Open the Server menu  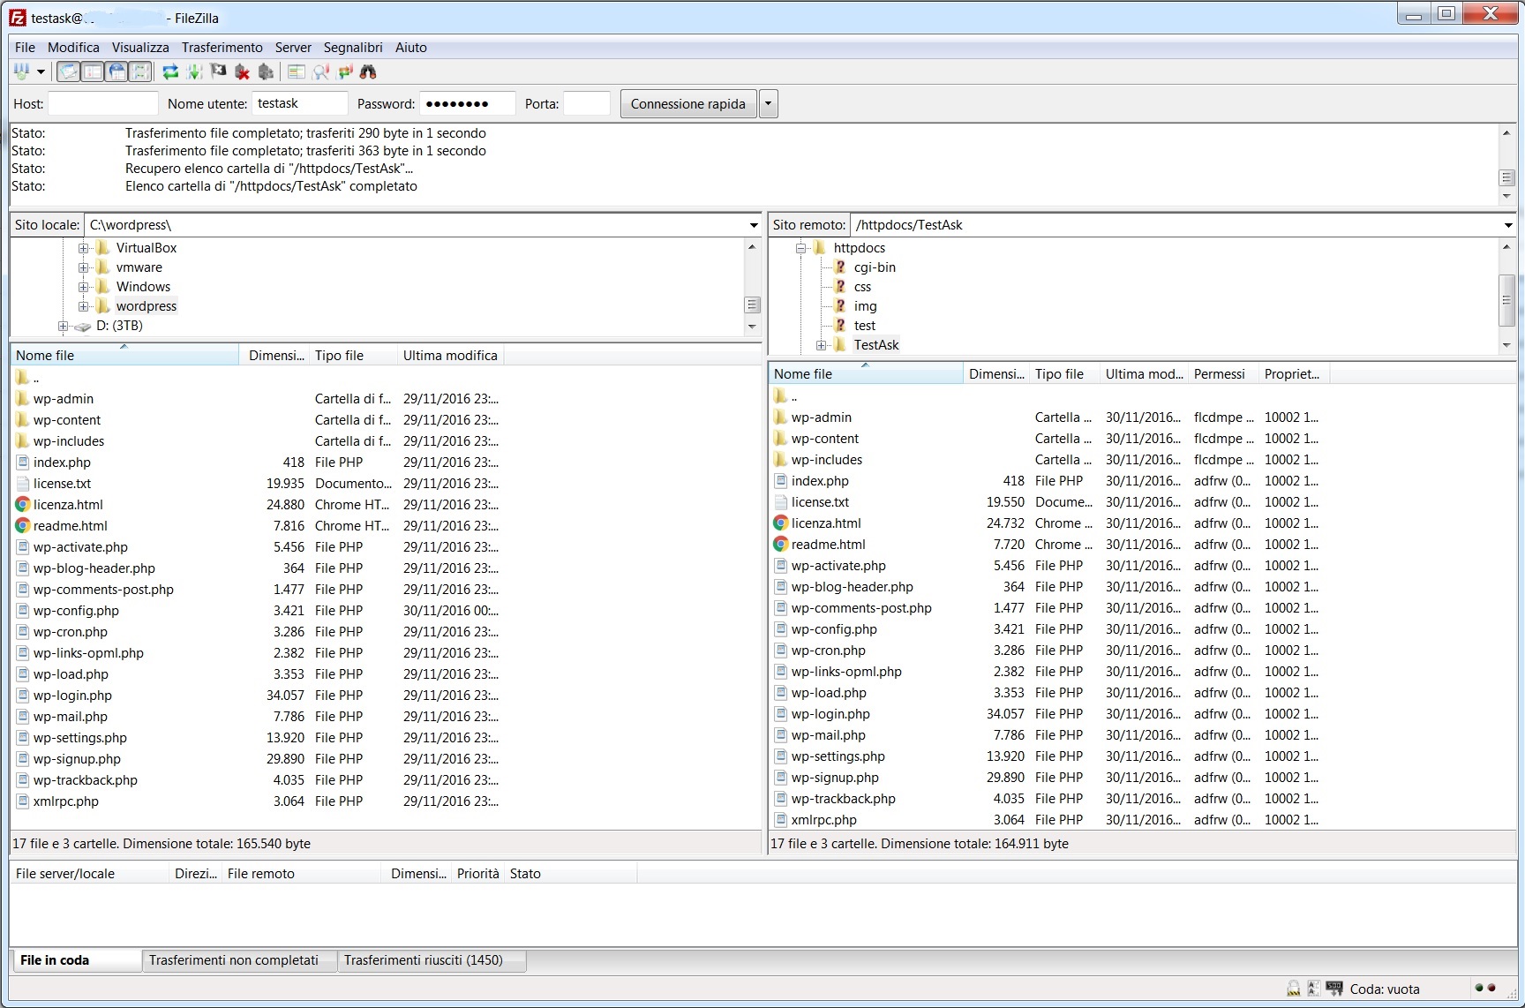293,48
